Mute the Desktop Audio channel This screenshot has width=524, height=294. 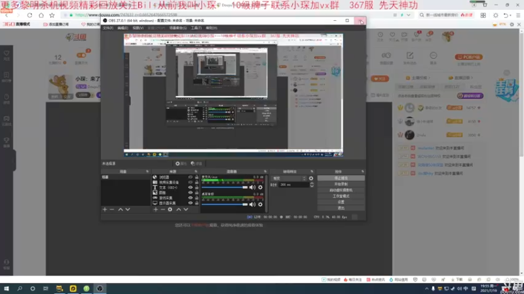tap(252, 204)
